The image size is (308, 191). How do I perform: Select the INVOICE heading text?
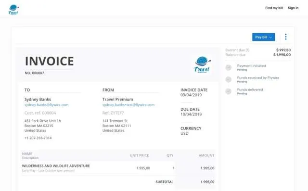click(50, 61)
